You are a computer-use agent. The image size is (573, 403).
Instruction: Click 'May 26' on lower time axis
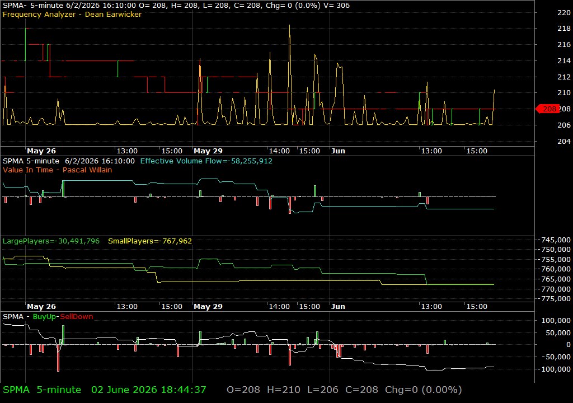point(41,307)
